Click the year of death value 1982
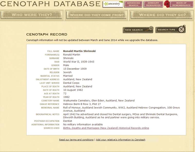This screenshot has height=152, width=195. pyautogui.click(x=66, y=97)
